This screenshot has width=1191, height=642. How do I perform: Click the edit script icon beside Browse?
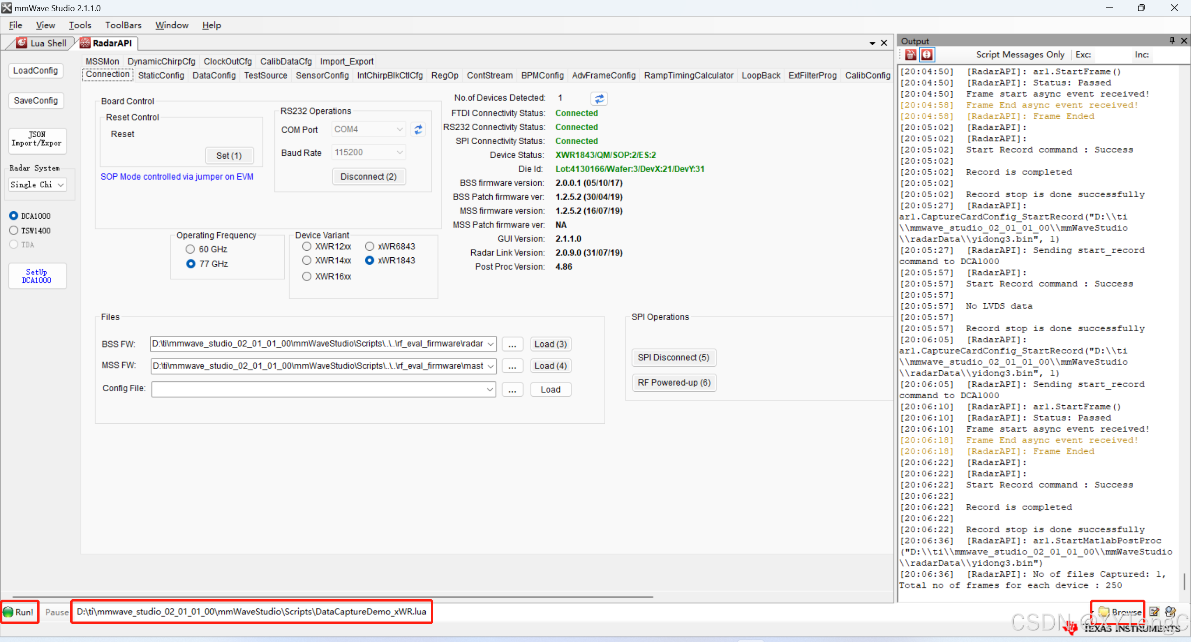coord(1154,612)
